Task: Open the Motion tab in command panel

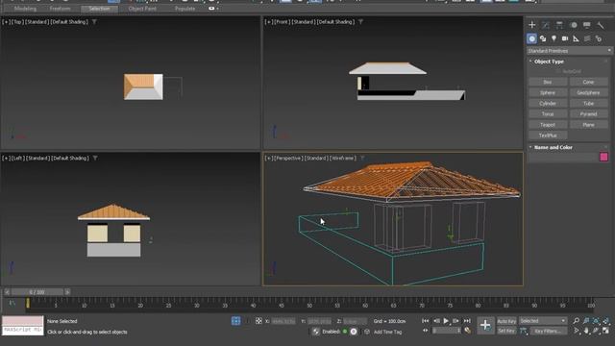Action: click(x=574, y=25)
